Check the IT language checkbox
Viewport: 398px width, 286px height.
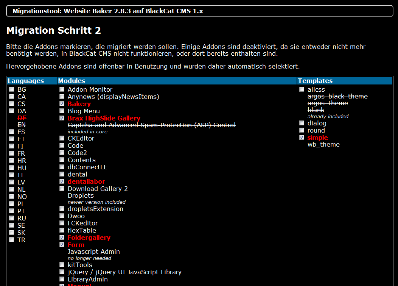click(12, 175)
